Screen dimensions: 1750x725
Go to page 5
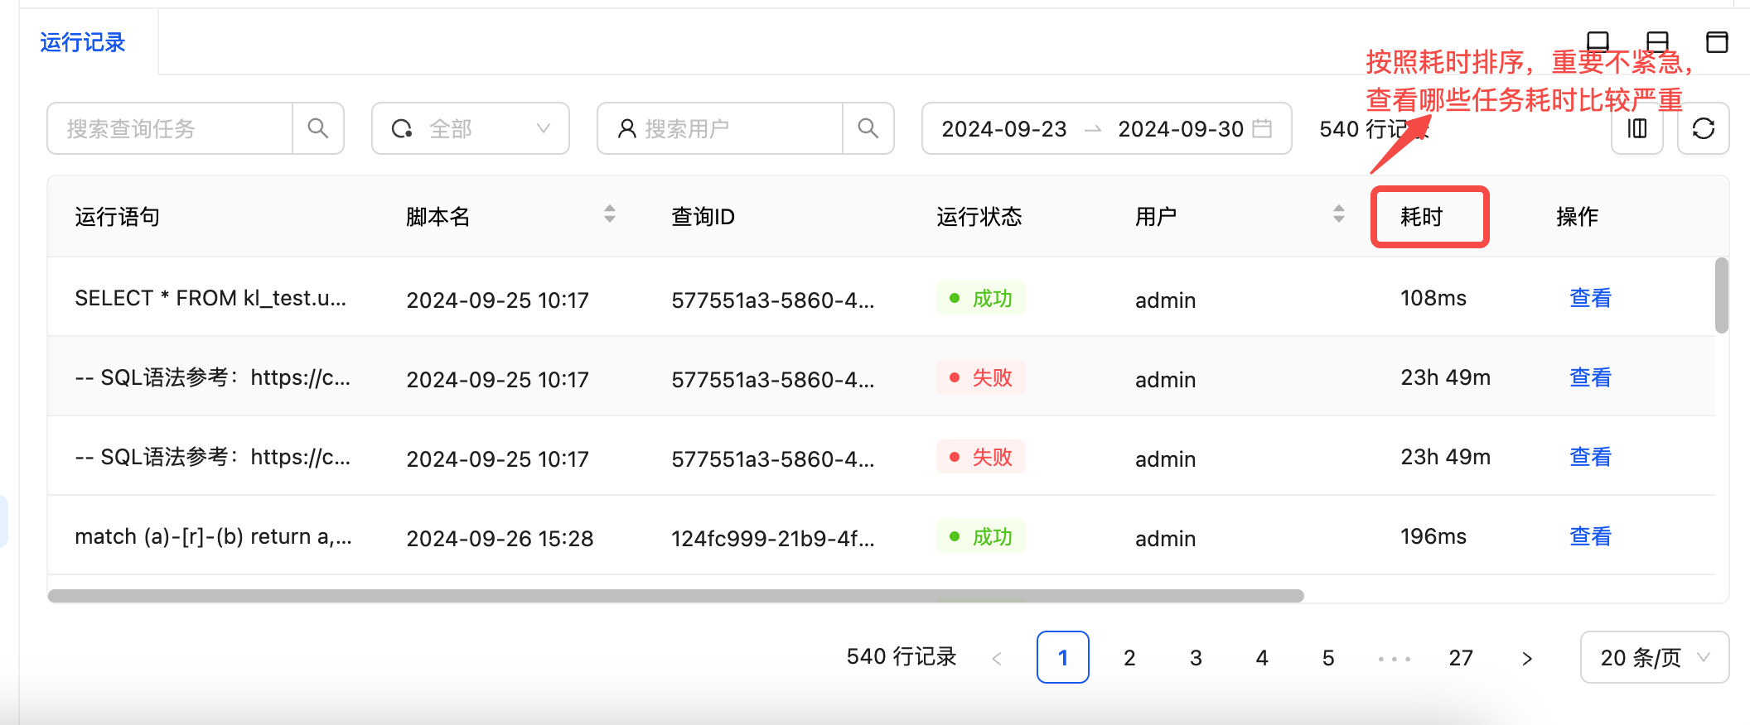tap(1328, 658)
